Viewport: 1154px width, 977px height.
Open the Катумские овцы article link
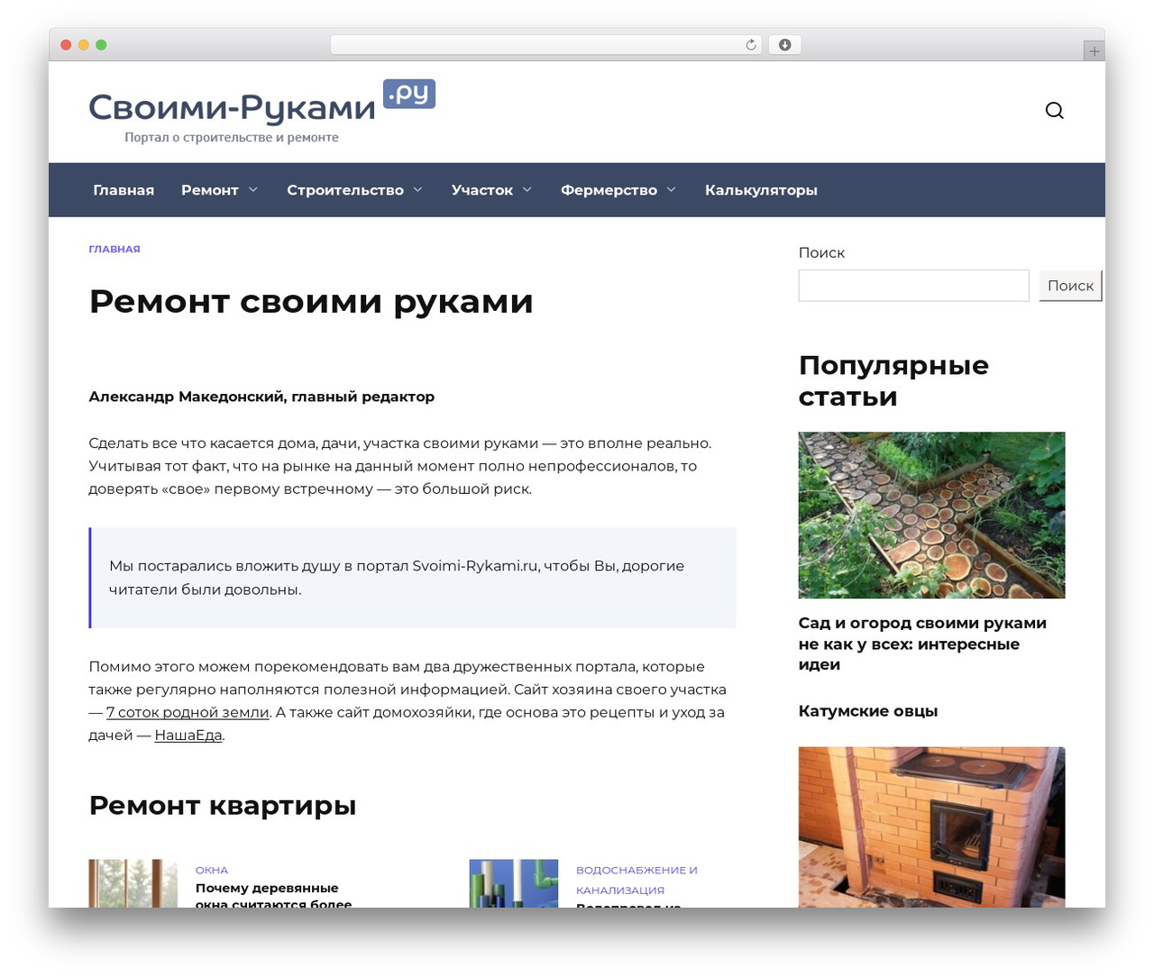coord(868,711)
